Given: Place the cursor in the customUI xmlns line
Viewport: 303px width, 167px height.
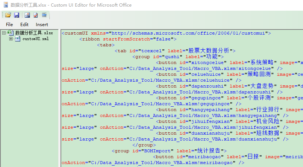Looking at the screenshot, I should coord(166,33).
